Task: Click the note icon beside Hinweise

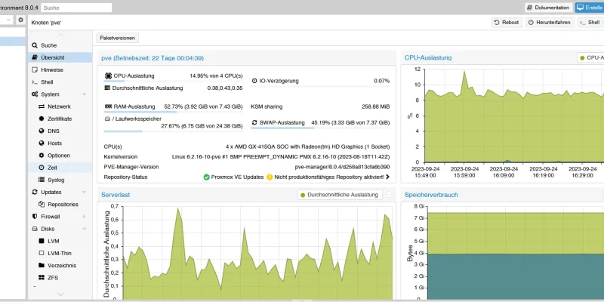Action: 35,70
